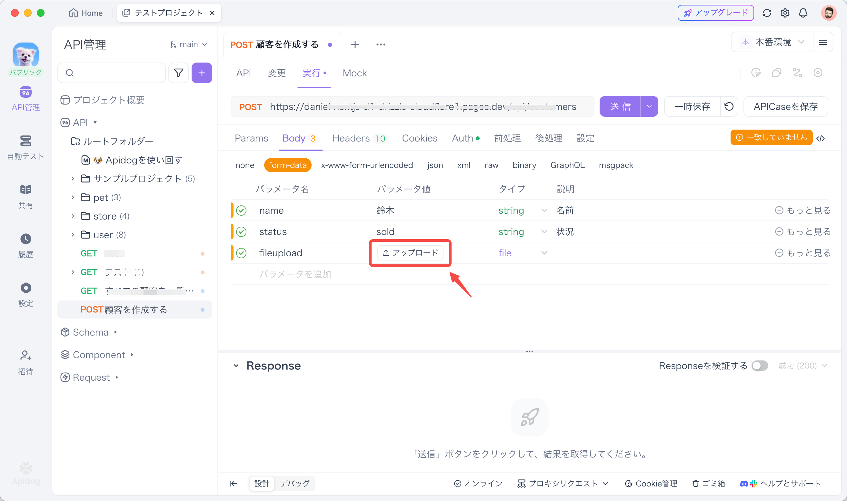
Task: Open the file type dropdown for fileupload
Action: (544, 253)
